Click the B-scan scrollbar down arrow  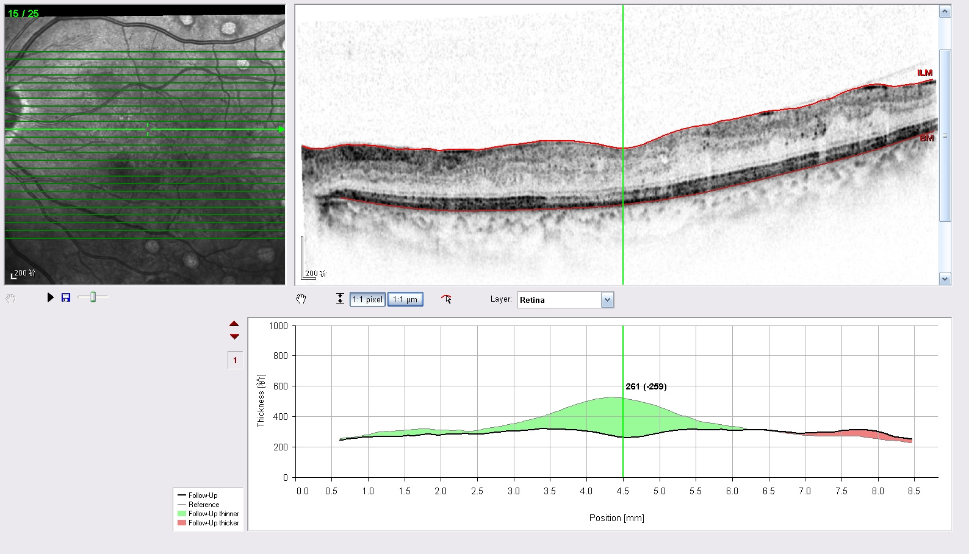(x=945, y=279)
